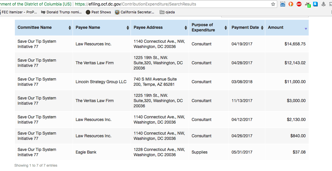Click Law Resources Inc. in the $14,658.75 row
This screenshot has width=332, height=171.
93,44
